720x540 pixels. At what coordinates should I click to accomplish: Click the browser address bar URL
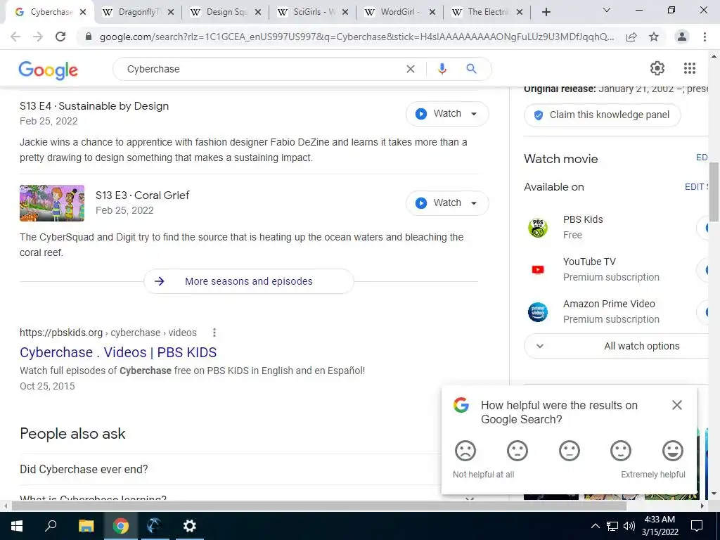pyautogui.click(x=356, y=37)
